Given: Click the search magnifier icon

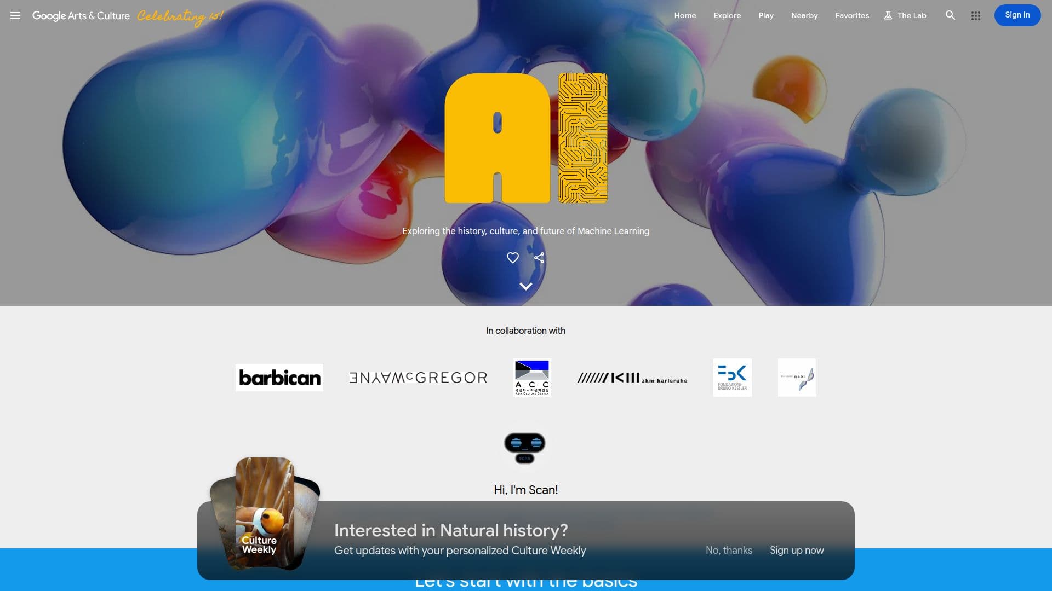Looking at the screenshot, I should tap(950, 15).
